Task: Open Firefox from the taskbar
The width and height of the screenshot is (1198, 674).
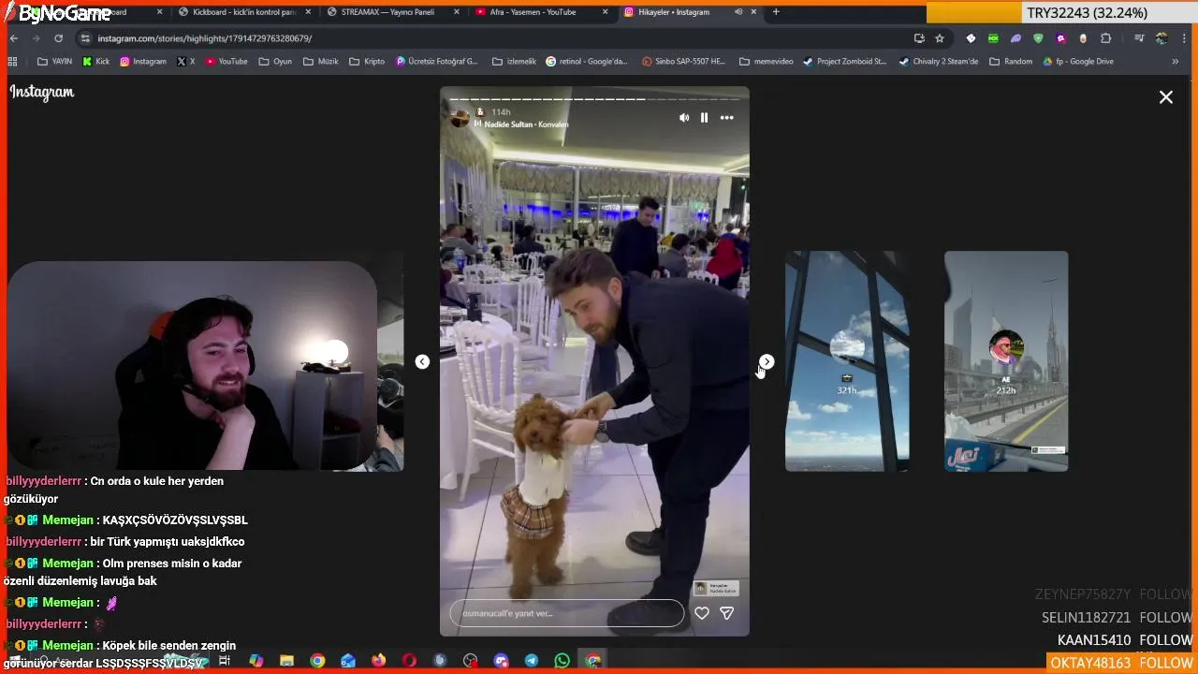Action: (x=378, y=661)
